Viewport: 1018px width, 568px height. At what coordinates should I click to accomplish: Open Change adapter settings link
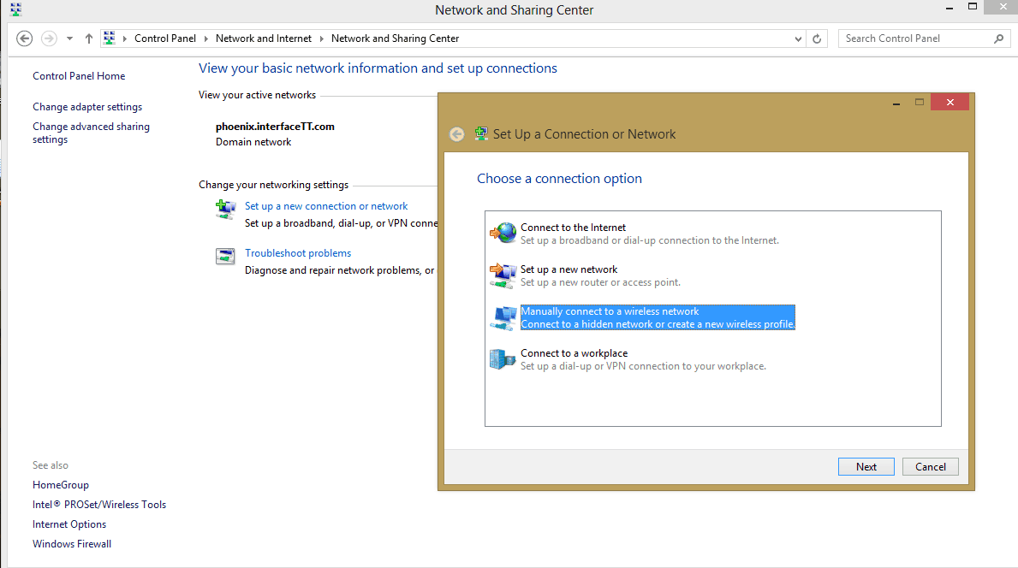87,107
